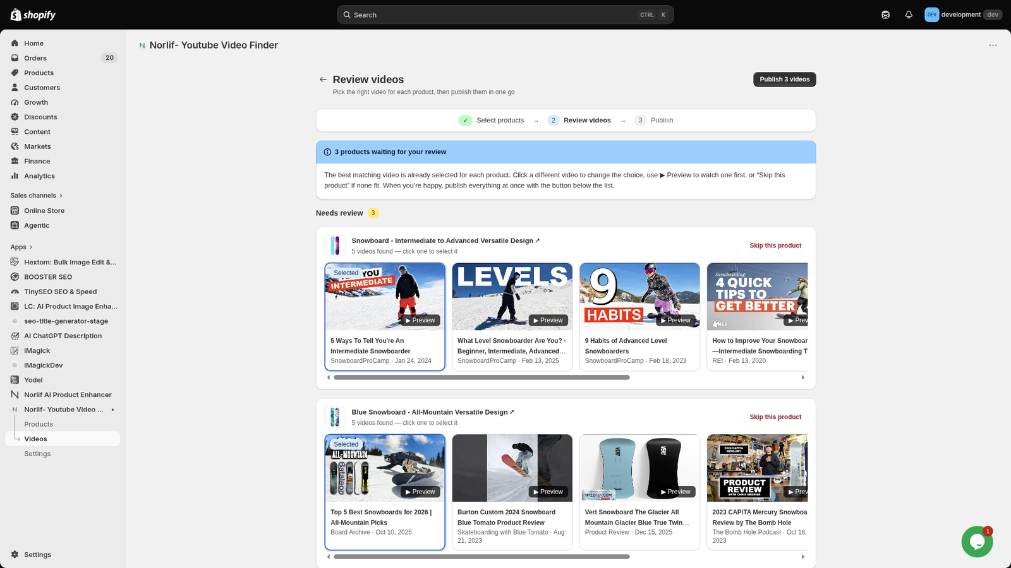1011x568 pixels.
Task: Click the right scroll arrow under the Blue Snowboard videos
Action: click(x=803, y=557)
